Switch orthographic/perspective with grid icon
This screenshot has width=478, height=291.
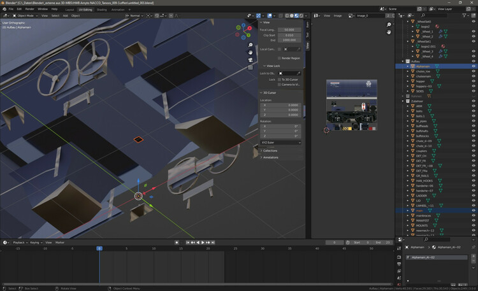pyautogui.click(x=250, y=67)
